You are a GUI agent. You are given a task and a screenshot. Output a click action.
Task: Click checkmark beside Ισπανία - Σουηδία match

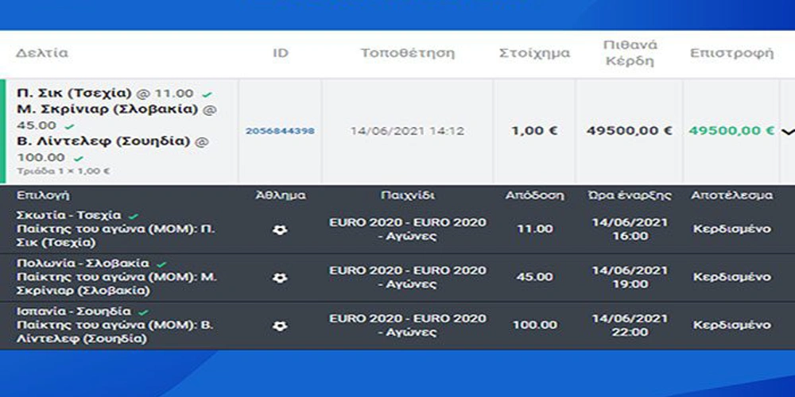(x=143, y=312)
